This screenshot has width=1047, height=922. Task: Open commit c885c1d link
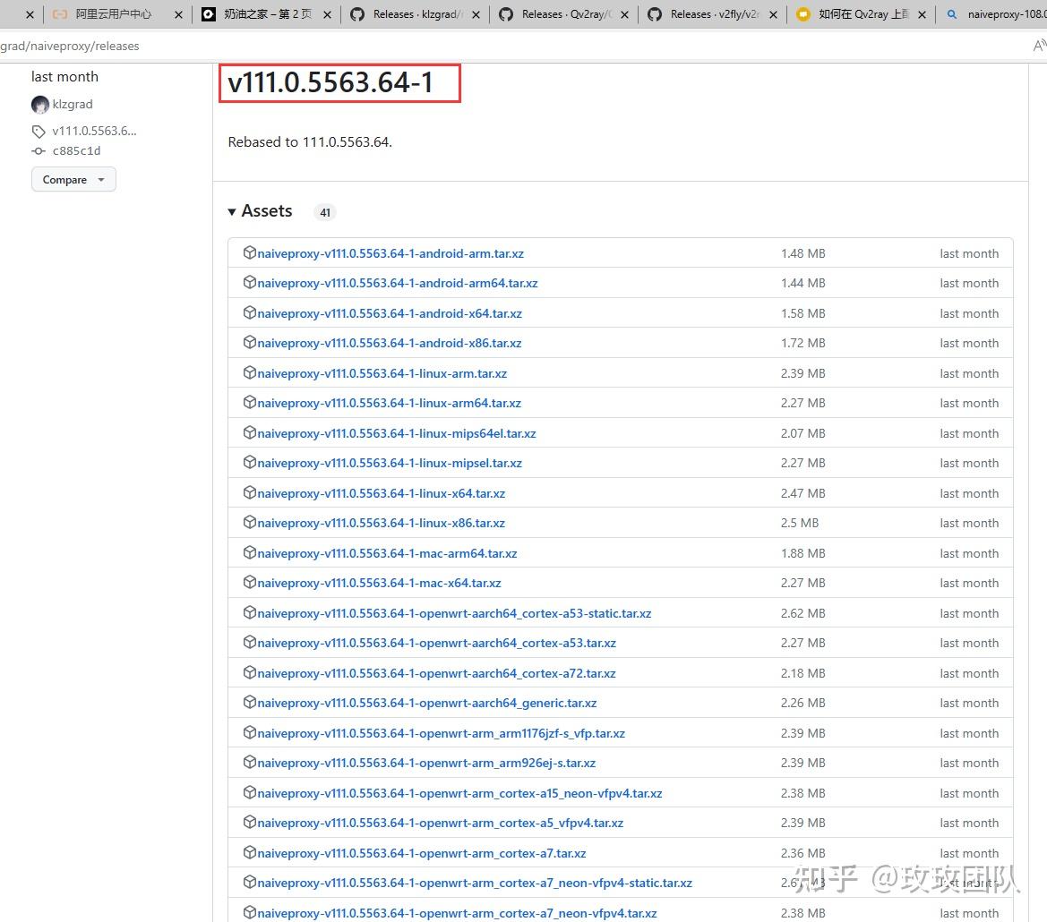pos(77,150)
